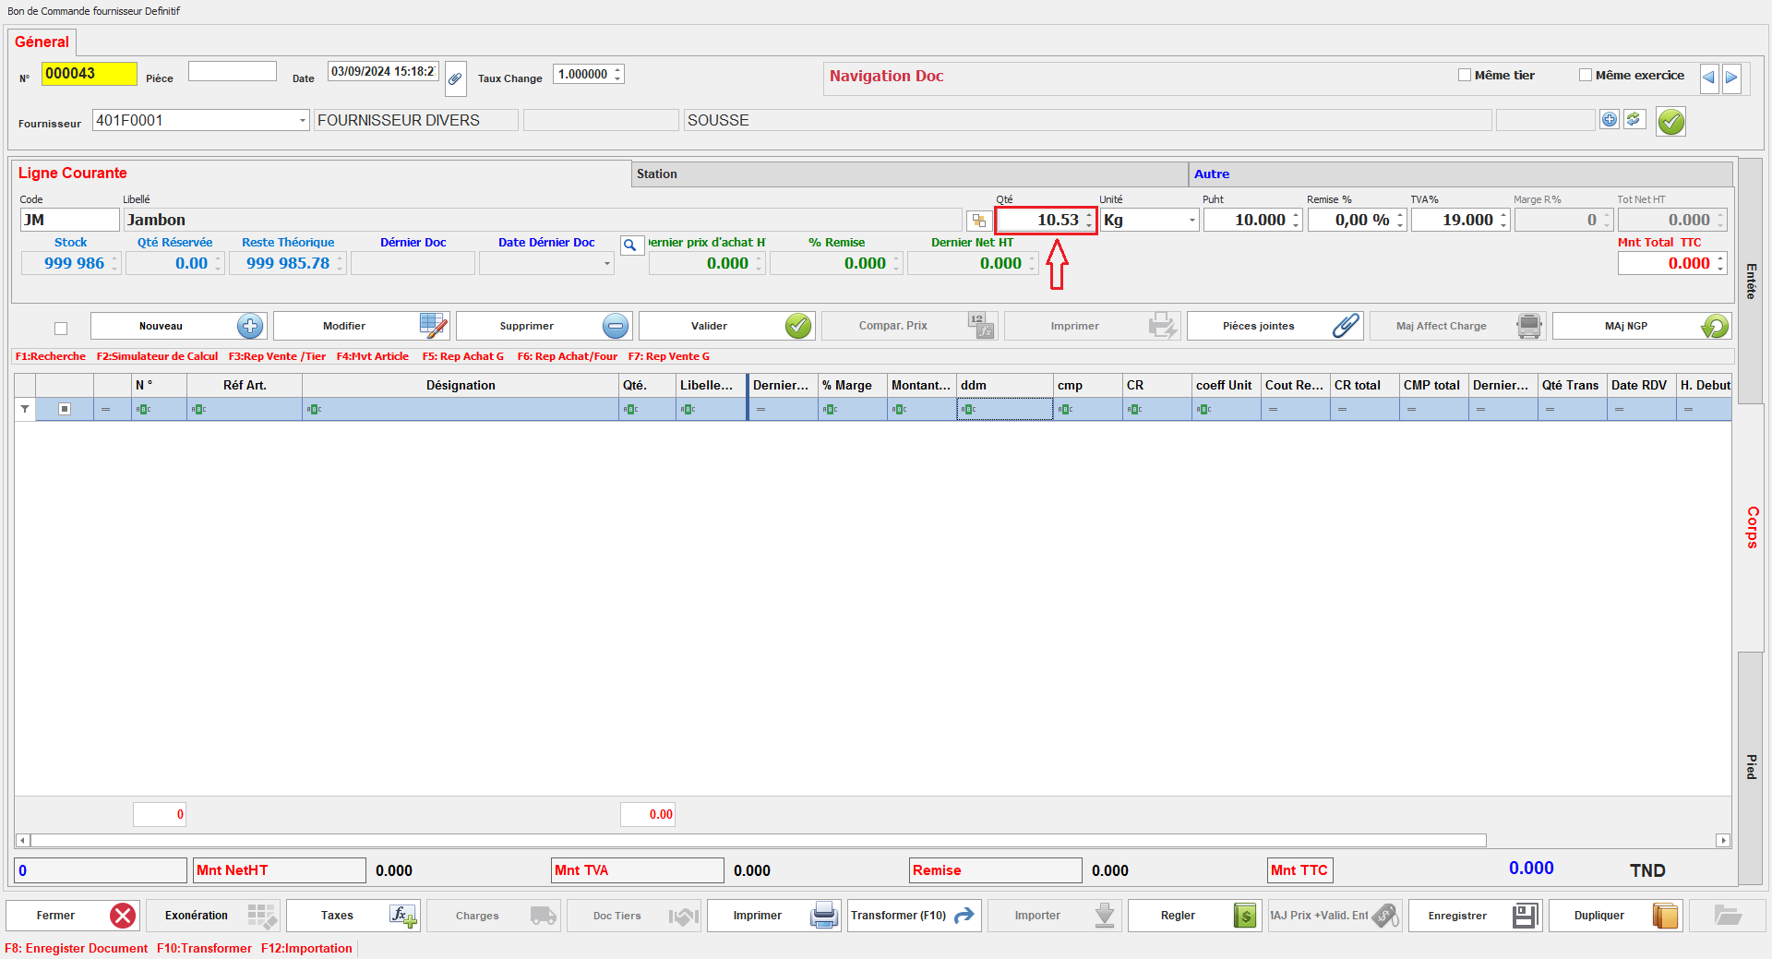Click Maj Affect Charge button
The height and width of the screenshot is (959, 1772).
click(1457, 326)
